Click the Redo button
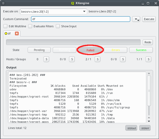The image size is (159, 139). pyautogui.click(x=148, y=42)
